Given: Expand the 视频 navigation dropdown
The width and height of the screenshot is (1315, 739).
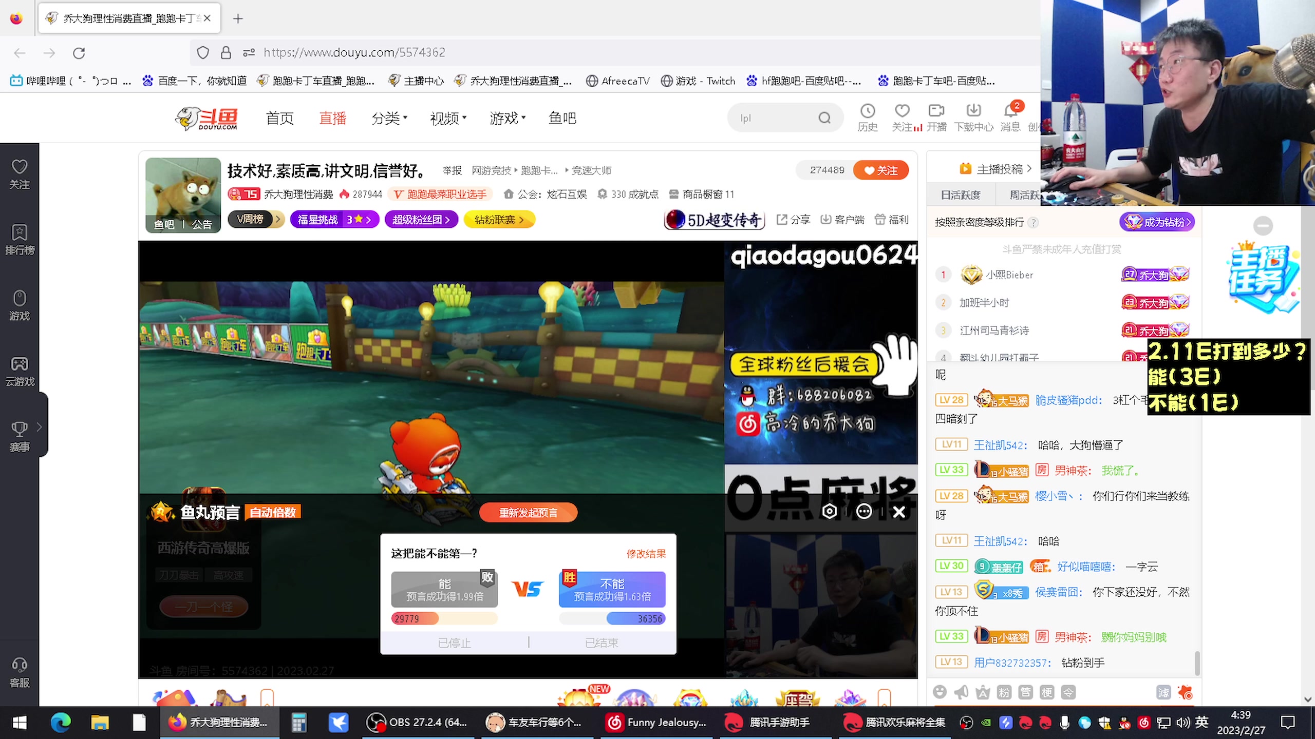Looking at the screenshot, I should click(x=448, y=119).
